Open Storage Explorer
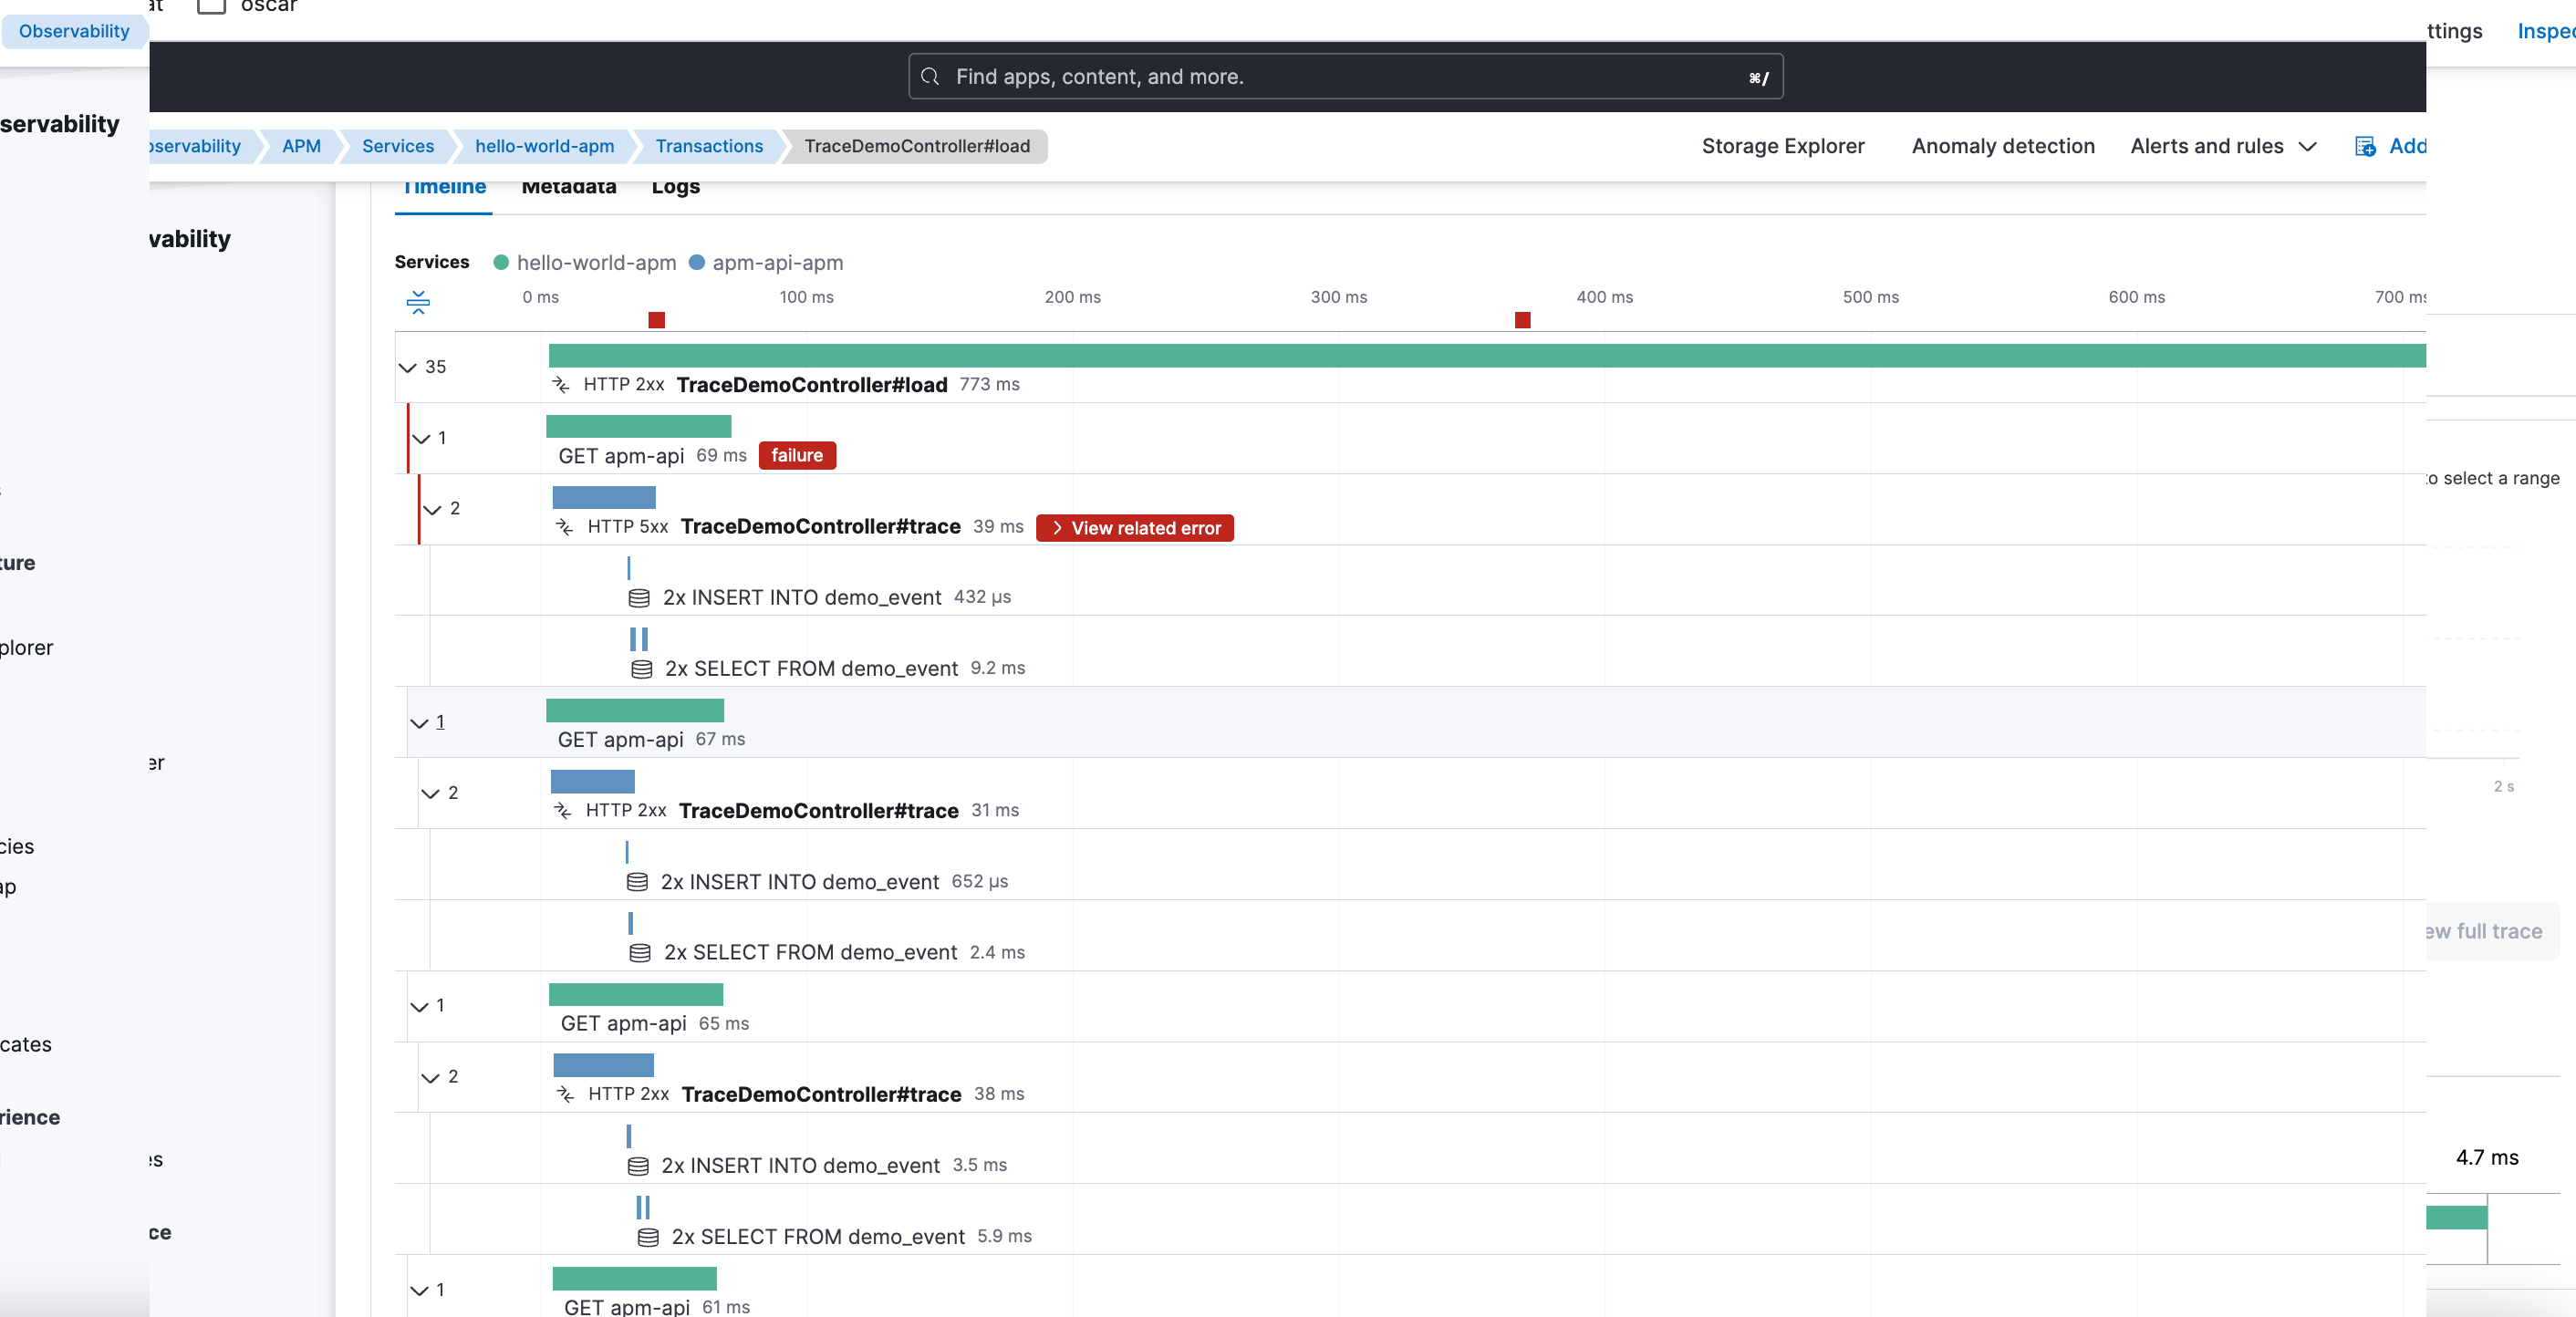Viewport: 2576px width, 1317px height. (1783, 147)
